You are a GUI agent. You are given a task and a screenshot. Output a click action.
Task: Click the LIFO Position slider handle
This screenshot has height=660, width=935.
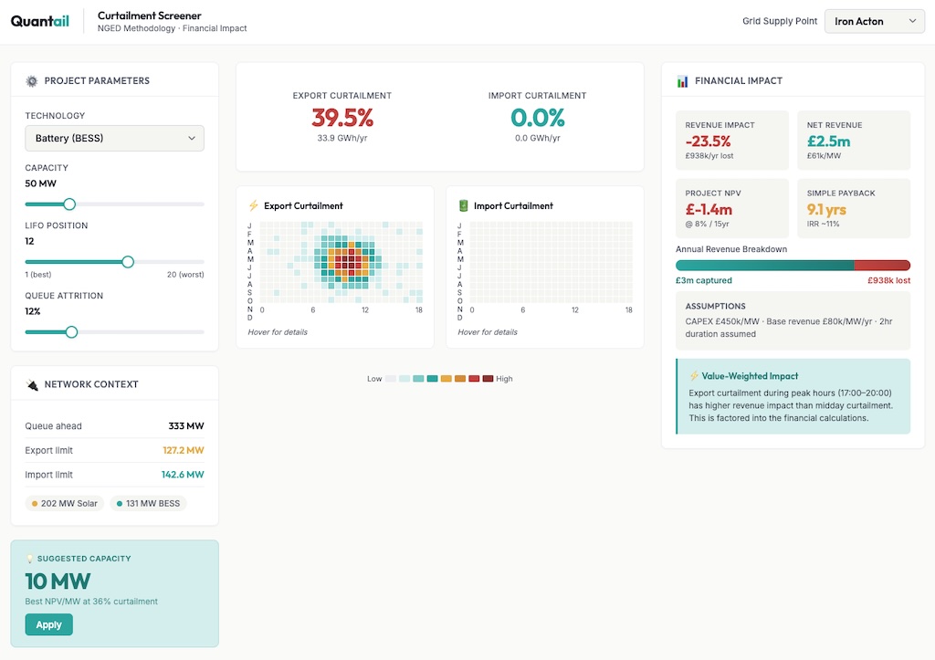point(127,261)
